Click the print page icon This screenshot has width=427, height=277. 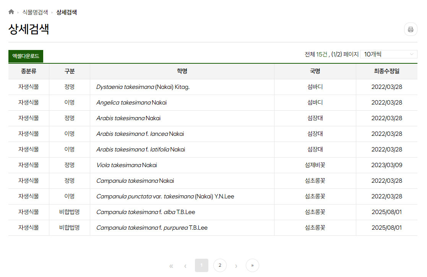[x=411, y=29]
